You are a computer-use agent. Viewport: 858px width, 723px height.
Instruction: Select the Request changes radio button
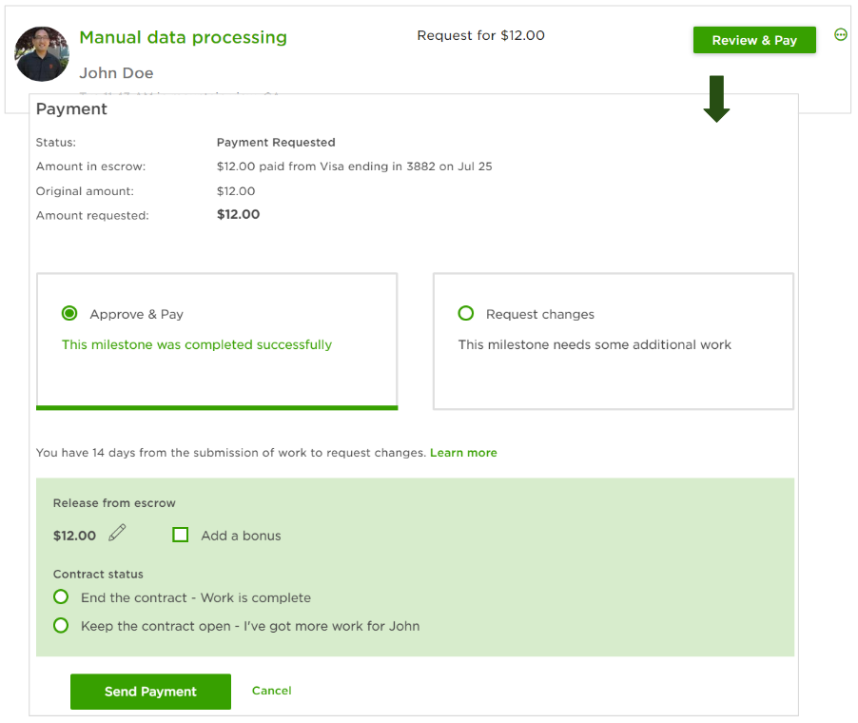[x=466, y=314]
